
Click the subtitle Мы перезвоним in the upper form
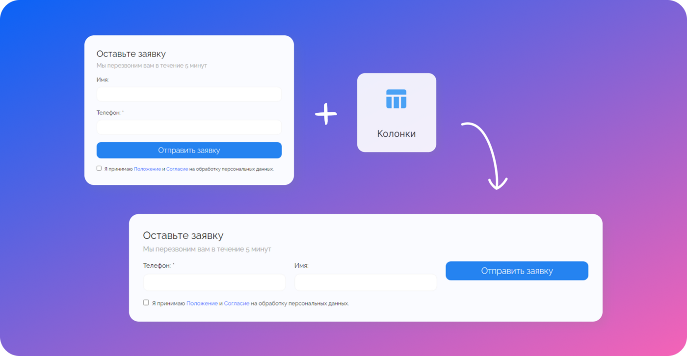[152, 66]
